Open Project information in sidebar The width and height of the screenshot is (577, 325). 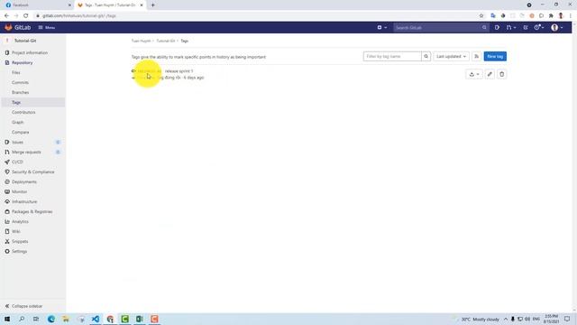click(30, 52)
